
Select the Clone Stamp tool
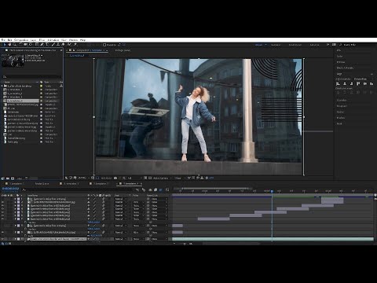click(58, 45)
